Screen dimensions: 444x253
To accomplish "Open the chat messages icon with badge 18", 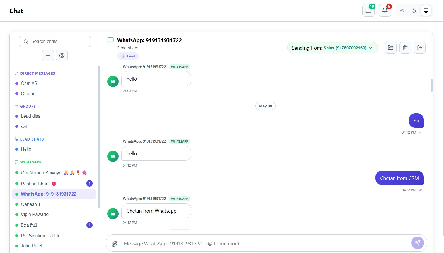I will 368,11.
